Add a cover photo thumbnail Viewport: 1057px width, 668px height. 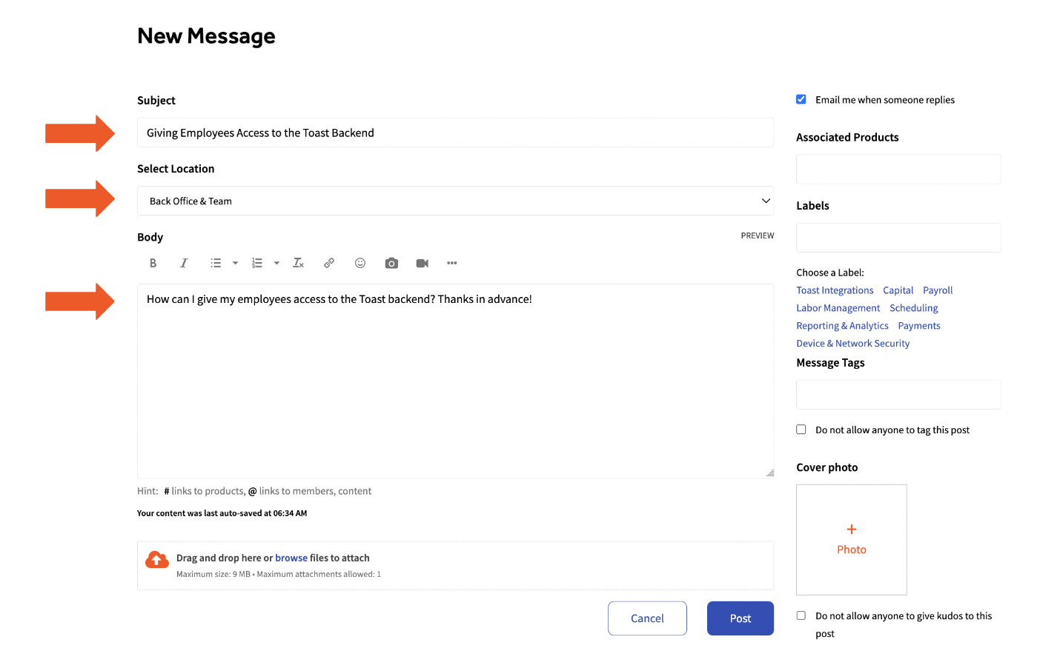tap(851, 539)
